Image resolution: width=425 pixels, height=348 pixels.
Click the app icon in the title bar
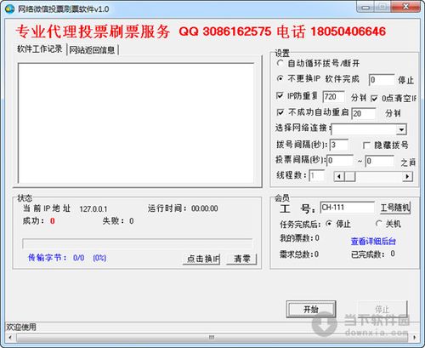[x=9, y=9]
